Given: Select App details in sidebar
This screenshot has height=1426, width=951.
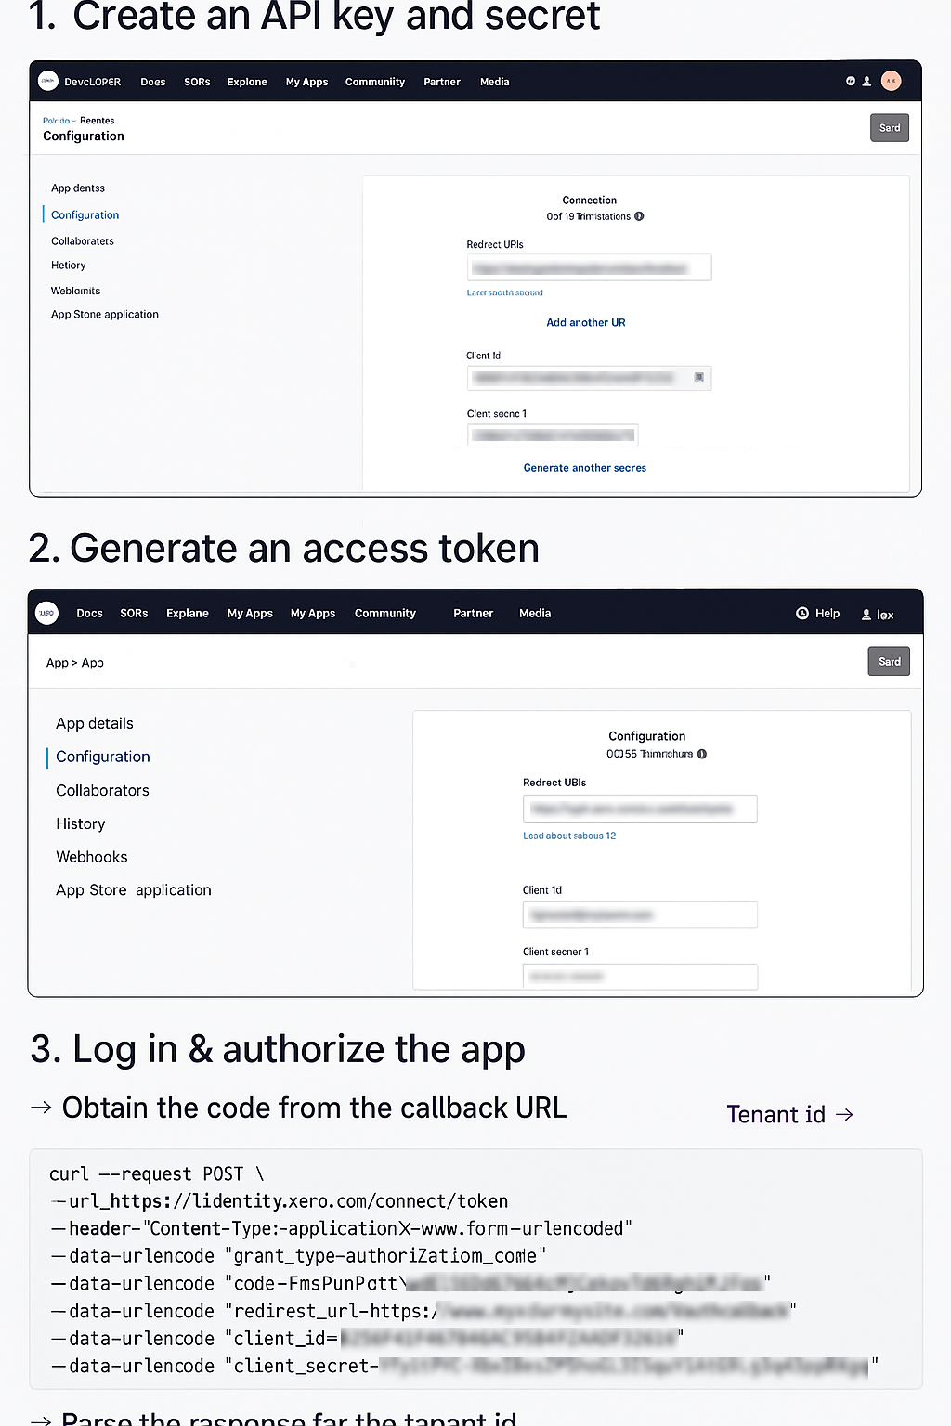Looking at the screenshot, I should [95, 723].
